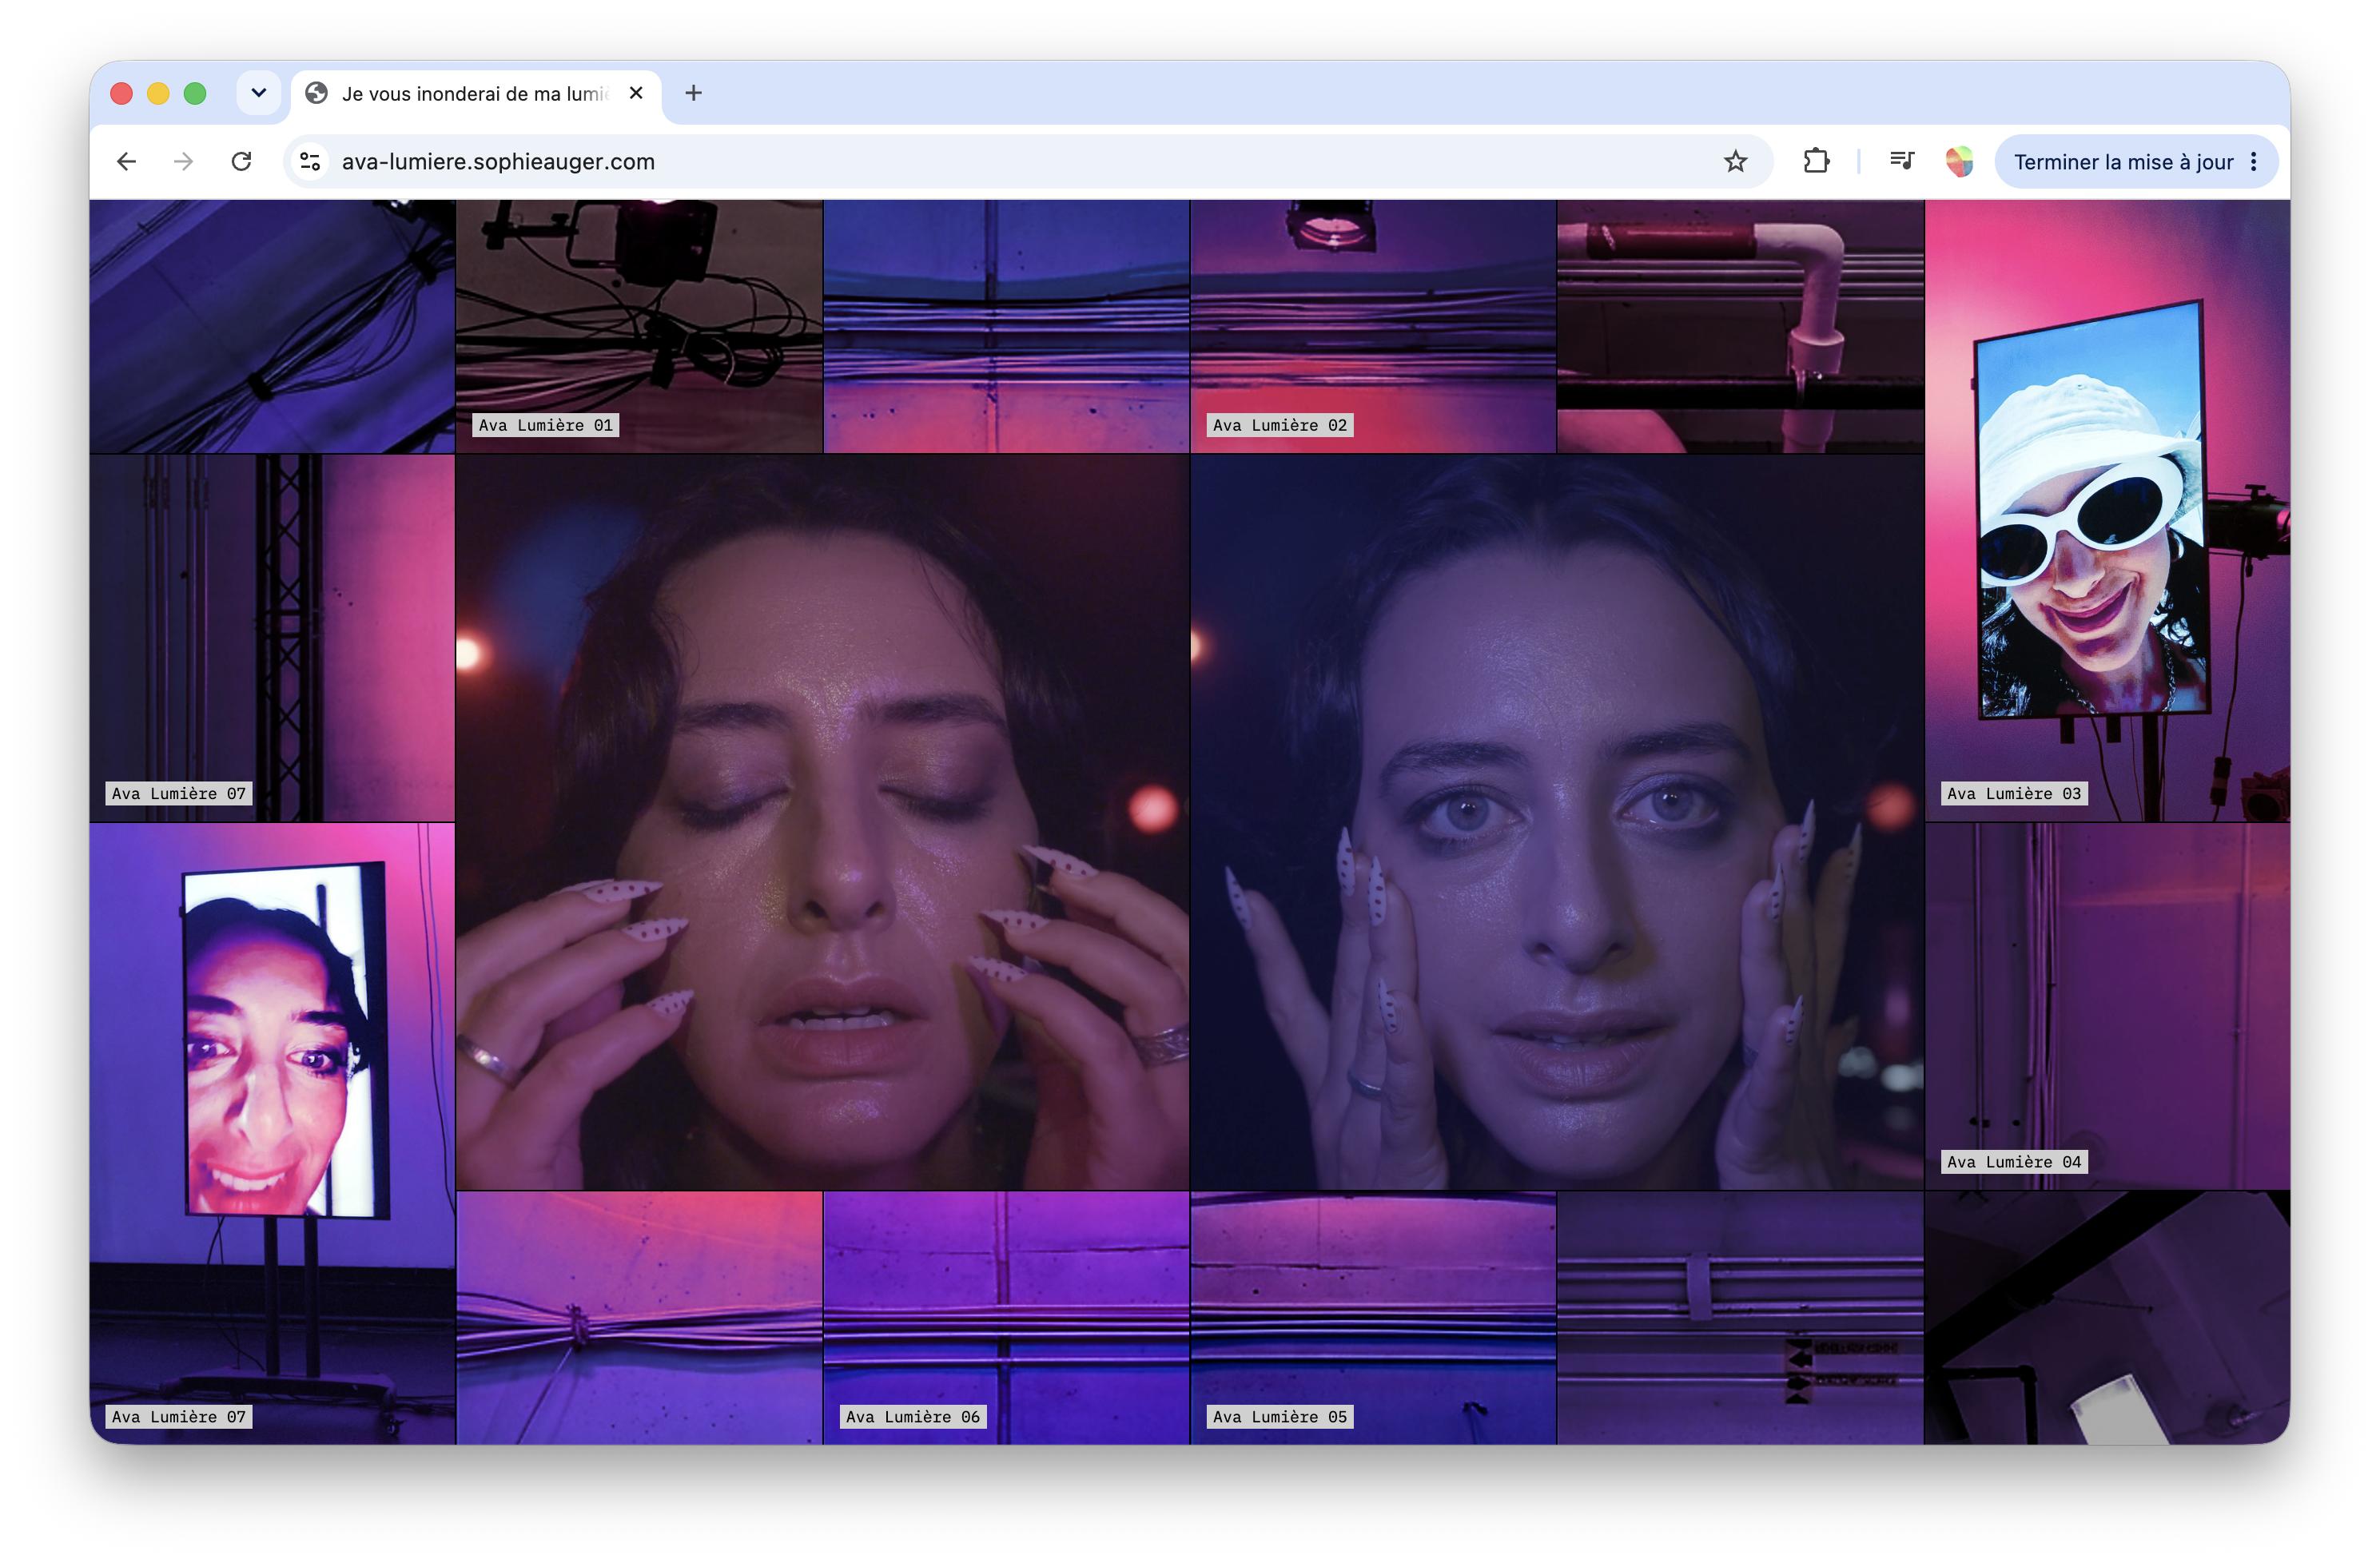Select the Ava Lumière 03 sunglasses screen image
The image size is (2380, 1563).
click(2107, 510)
